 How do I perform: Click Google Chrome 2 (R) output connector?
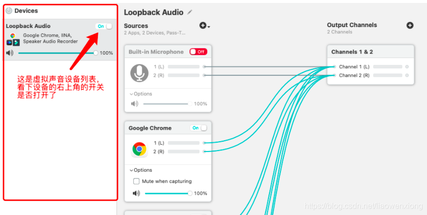(x=204, y=152)
